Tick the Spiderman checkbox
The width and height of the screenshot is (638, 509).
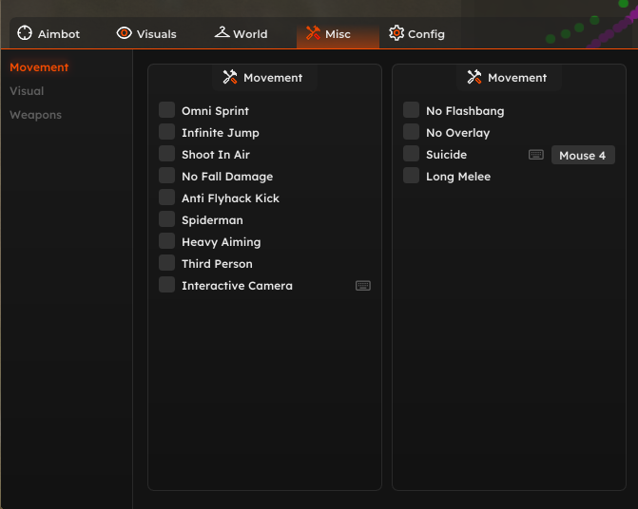[x=166, y=219]
